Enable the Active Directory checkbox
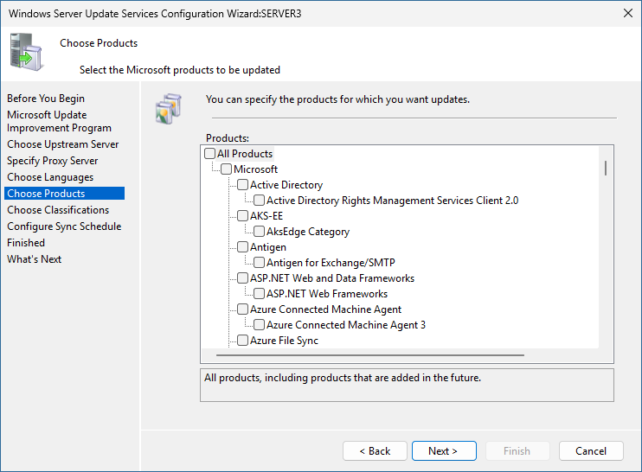 click(243, 184)
